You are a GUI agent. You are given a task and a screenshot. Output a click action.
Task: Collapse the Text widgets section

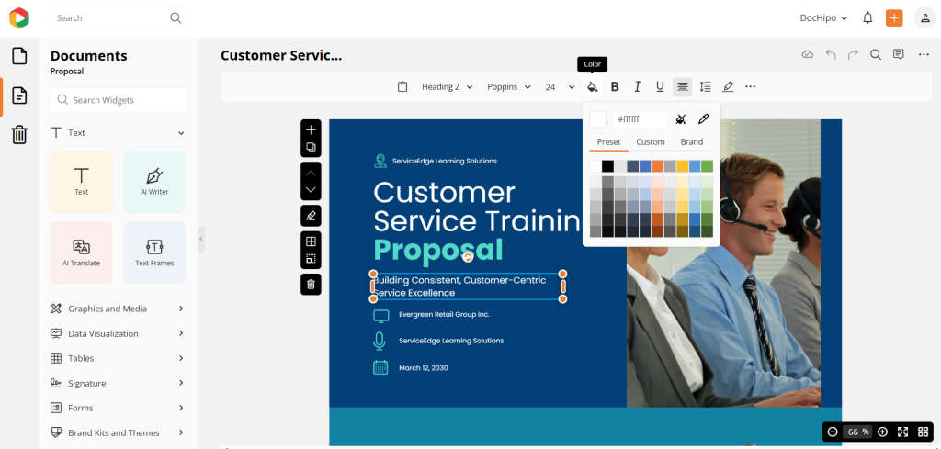coord(181,133)
